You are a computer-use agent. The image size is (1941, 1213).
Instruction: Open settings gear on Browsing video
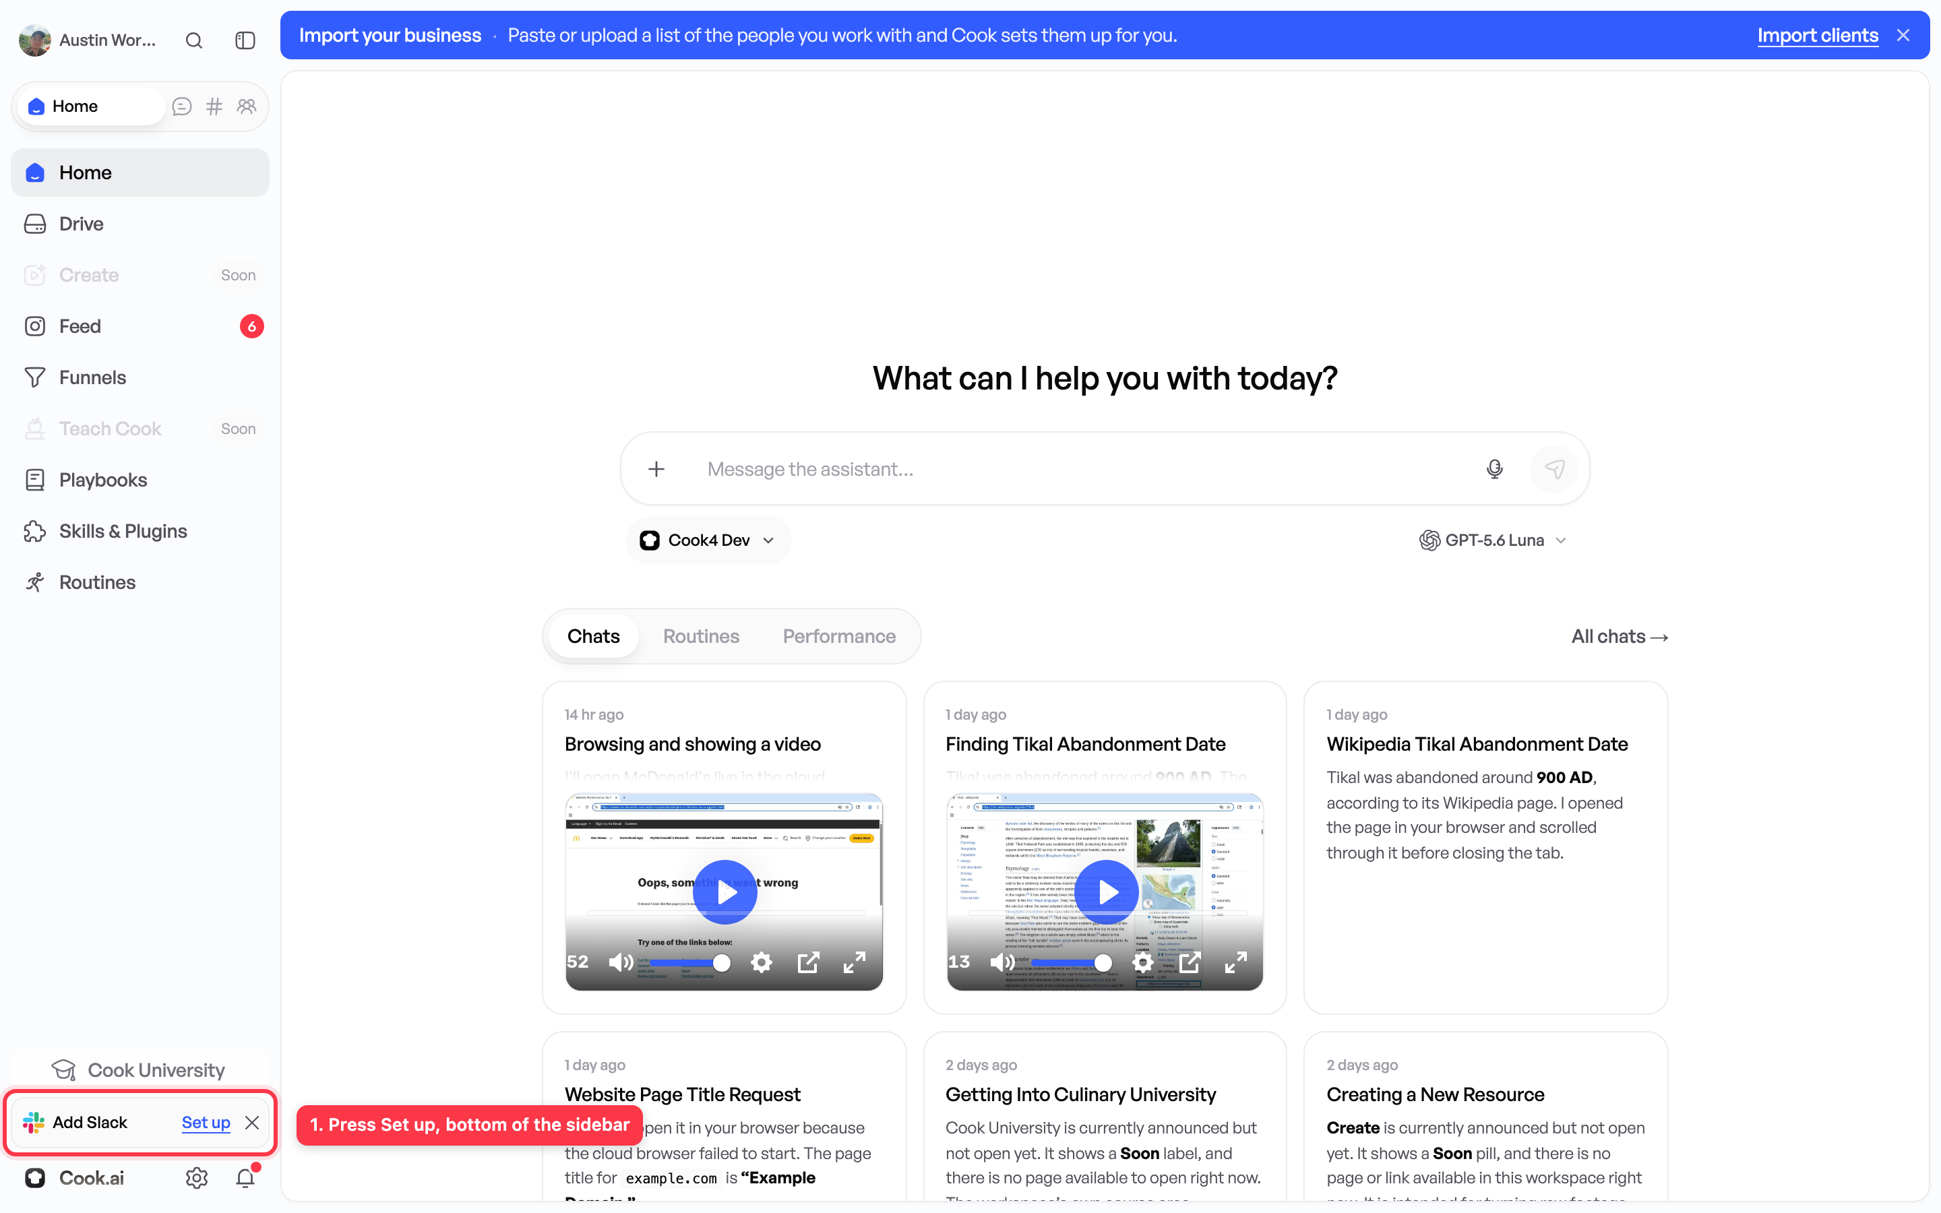762,962
